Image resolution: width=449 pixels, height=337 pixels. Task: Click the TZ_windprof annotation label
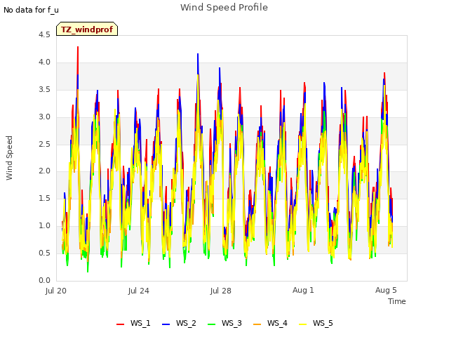tap(87, 29)
